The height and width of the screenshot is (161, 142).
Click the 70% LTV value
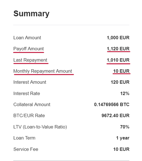point(125,127)
